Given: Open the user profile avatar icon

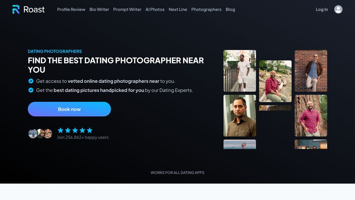Looking at the screenshot, I should (338, 10).
